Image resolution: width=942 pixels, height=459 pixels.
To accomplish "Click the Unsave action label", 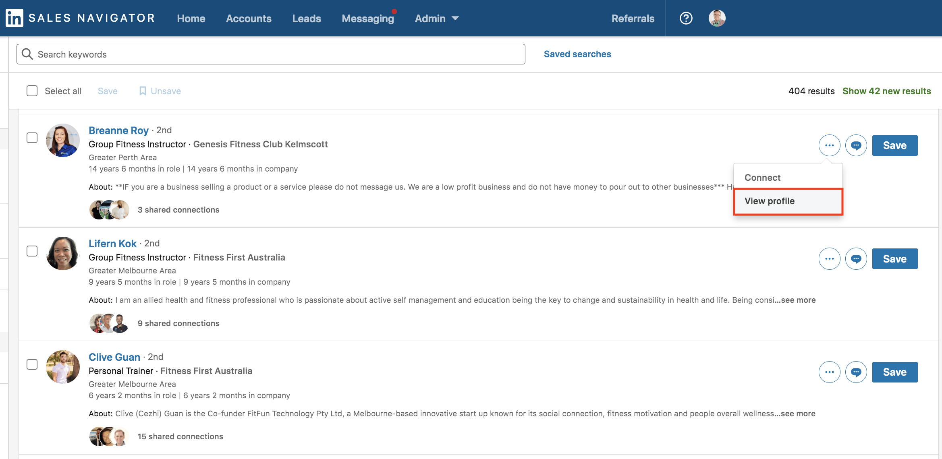I will click(166, 91).
